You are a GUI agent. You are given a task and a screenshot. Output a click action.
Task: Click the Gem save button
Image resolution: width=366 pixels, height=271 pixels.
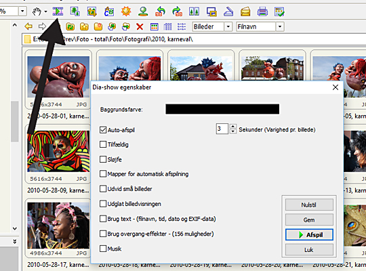click(309, 220)
